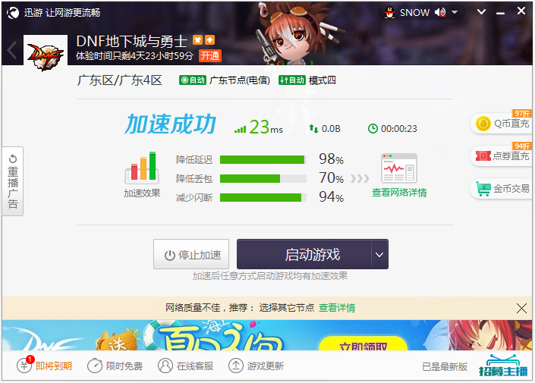Click the network details monitor icon
535x383 pixels.
pyautogui.click(x=399, y=168)
